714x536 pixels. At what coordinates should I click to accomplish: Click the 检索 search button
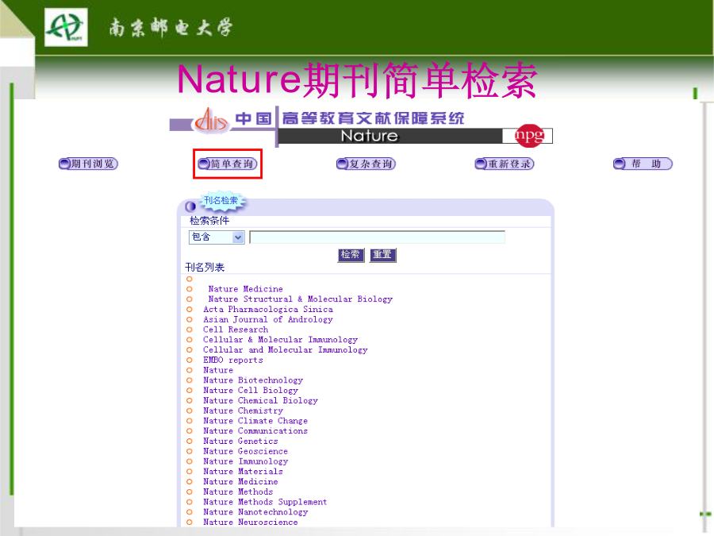351,255
